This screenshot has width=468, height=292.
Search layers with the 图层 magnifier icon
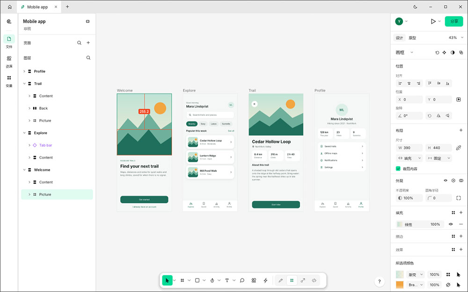[x=88, y=58]
